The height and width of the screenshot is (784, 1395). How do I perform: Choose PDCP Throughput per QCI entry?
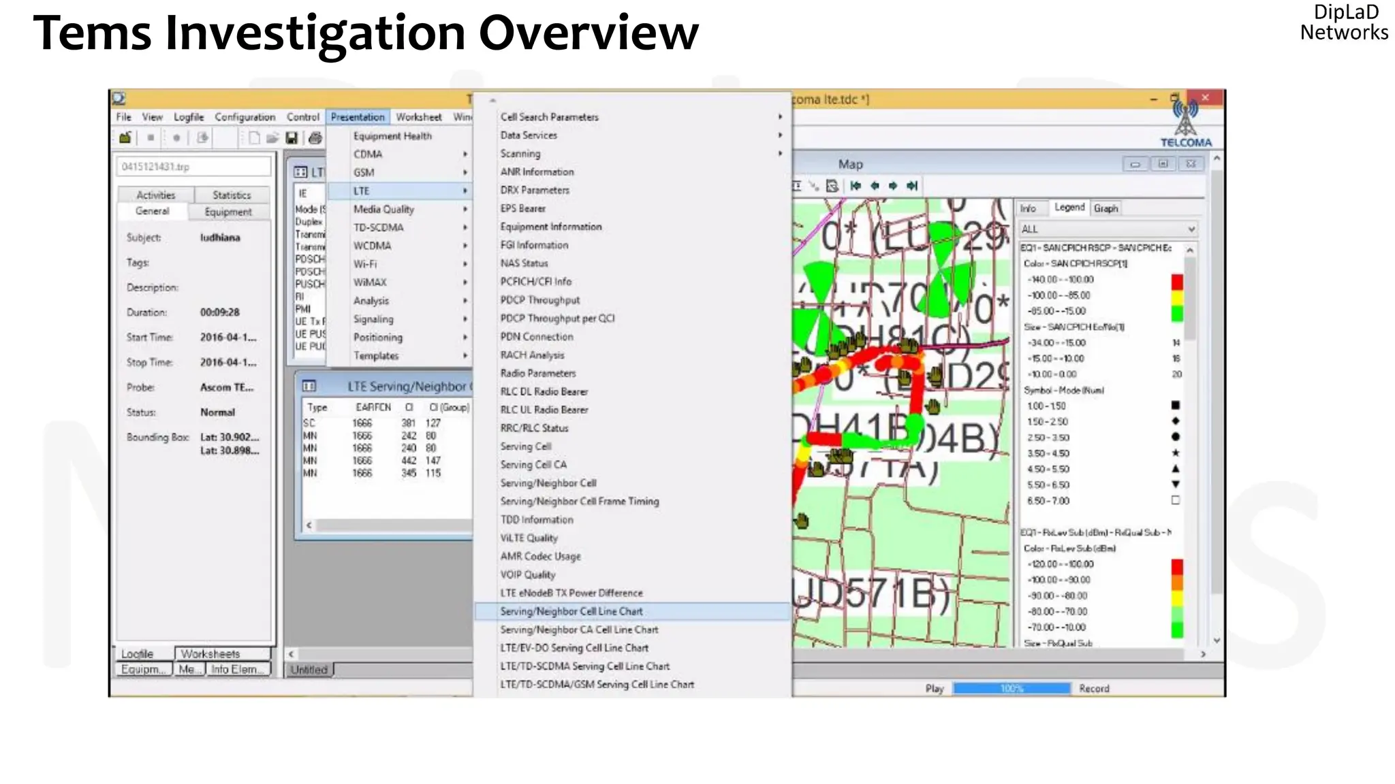633,318
